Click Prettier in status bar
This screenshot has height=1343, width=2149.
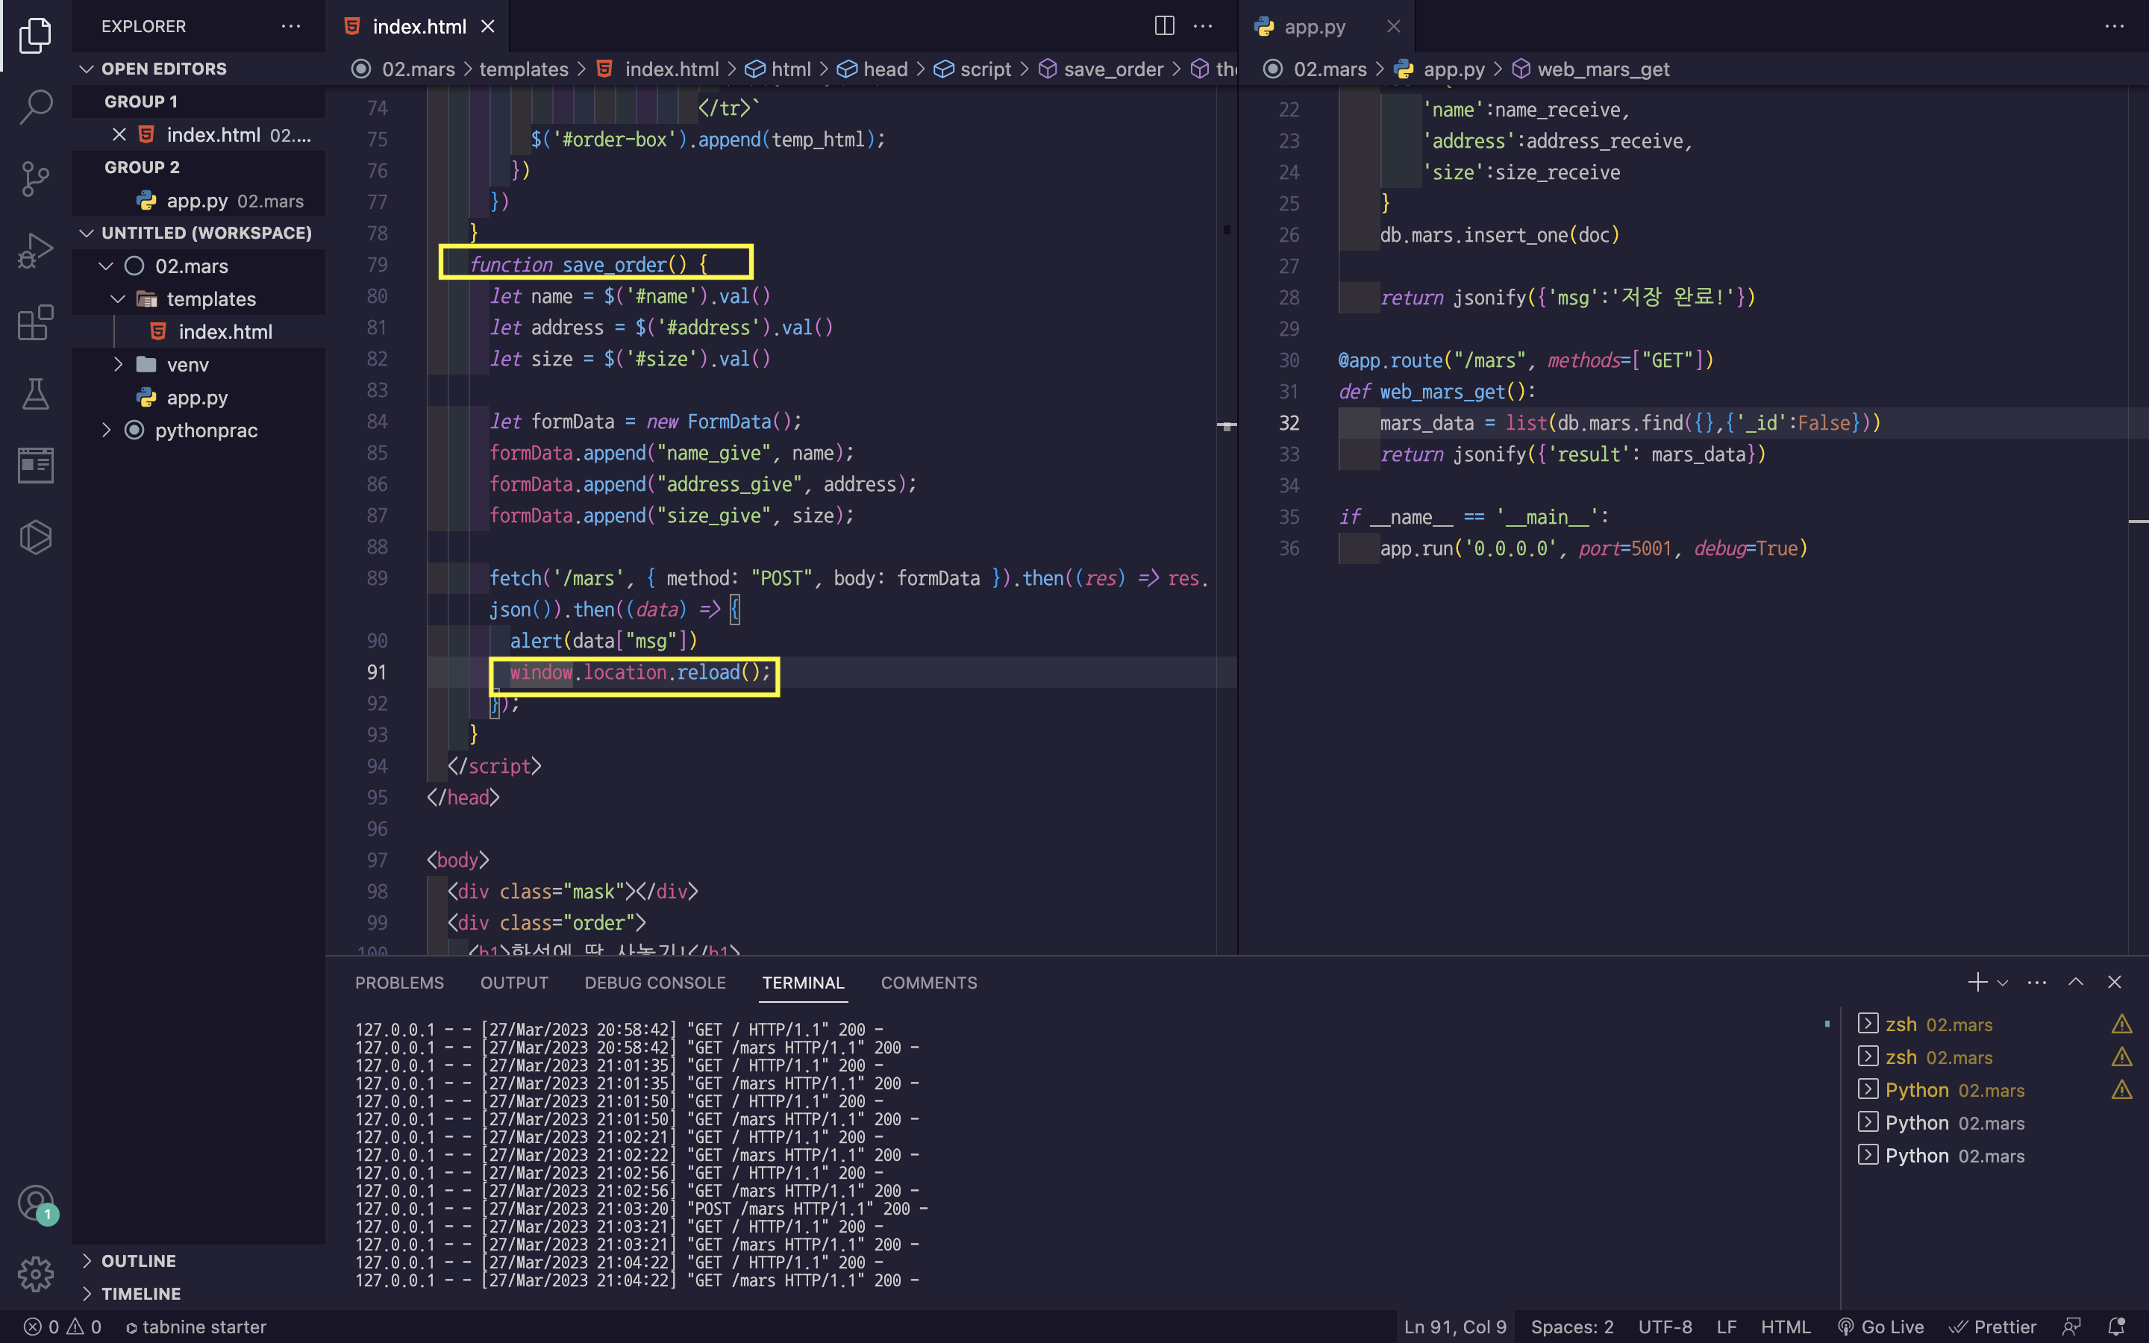coord(1993,1326)
